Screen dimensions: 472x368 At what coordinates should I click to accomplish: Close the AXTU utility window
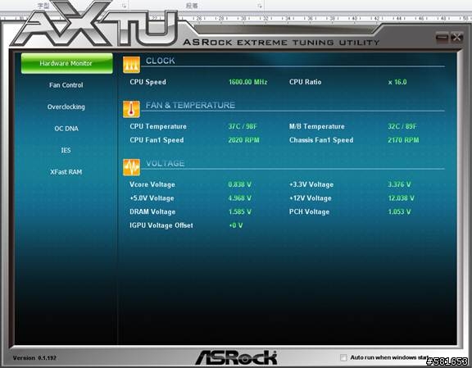tap(456, 37)
